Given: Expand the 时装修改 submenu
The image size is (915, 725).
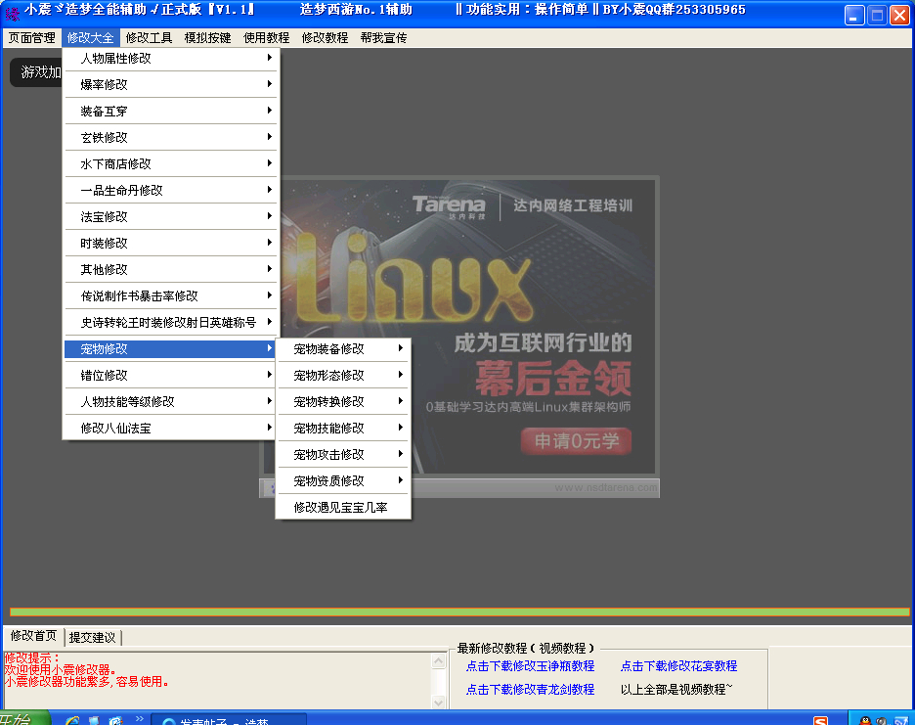Looking at the screenshot, I should tap(171, 243).
